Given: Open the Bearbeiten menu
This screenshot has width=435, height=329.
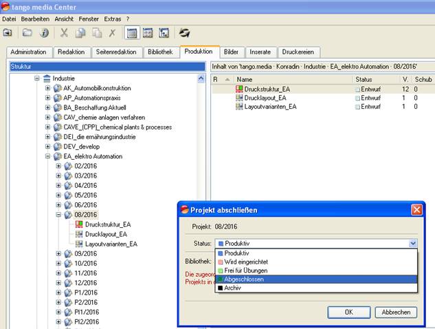Looking at the screenshot, I should click(x=34, y=19).
